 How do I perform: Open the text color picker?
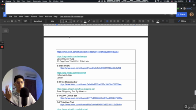click(85, 21)
